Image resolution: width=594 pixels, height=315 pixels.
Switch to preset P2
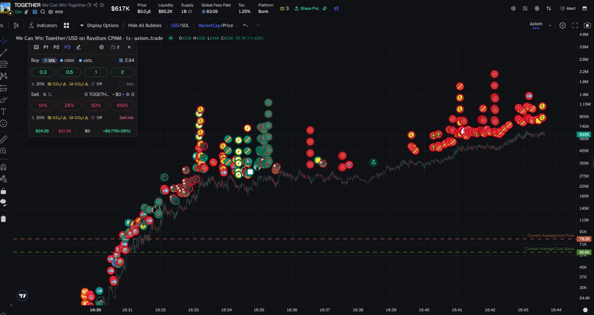pos(56,47)
